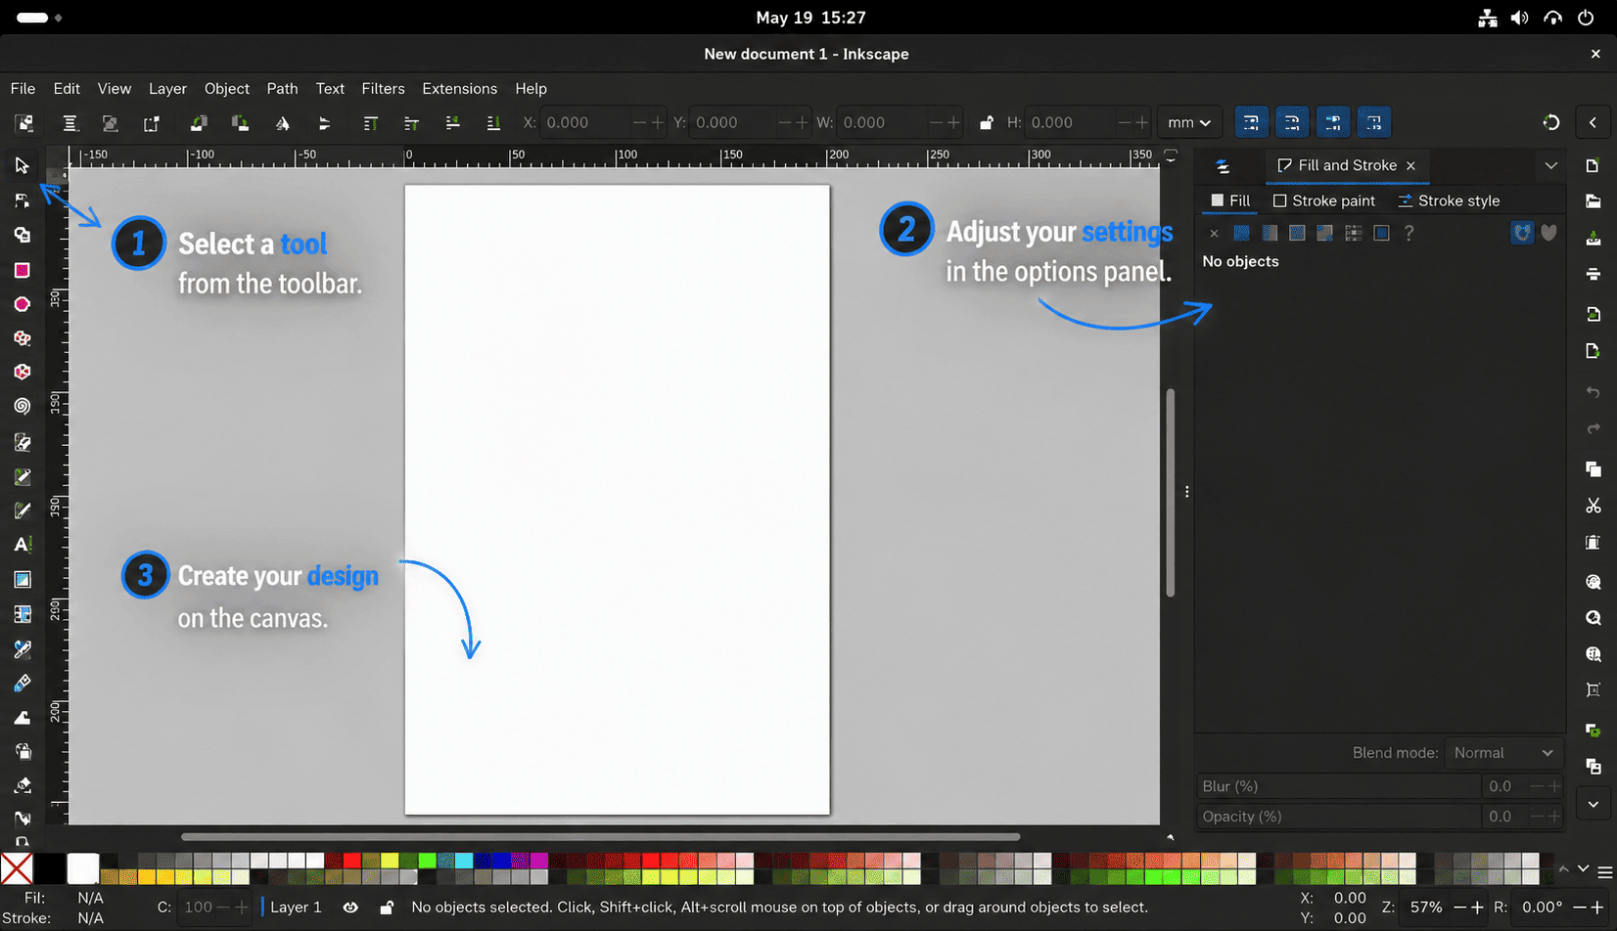Open the Object menu
Image resolution: width=1617 pixels, height=931 pixels.
(x=227, y=88)
